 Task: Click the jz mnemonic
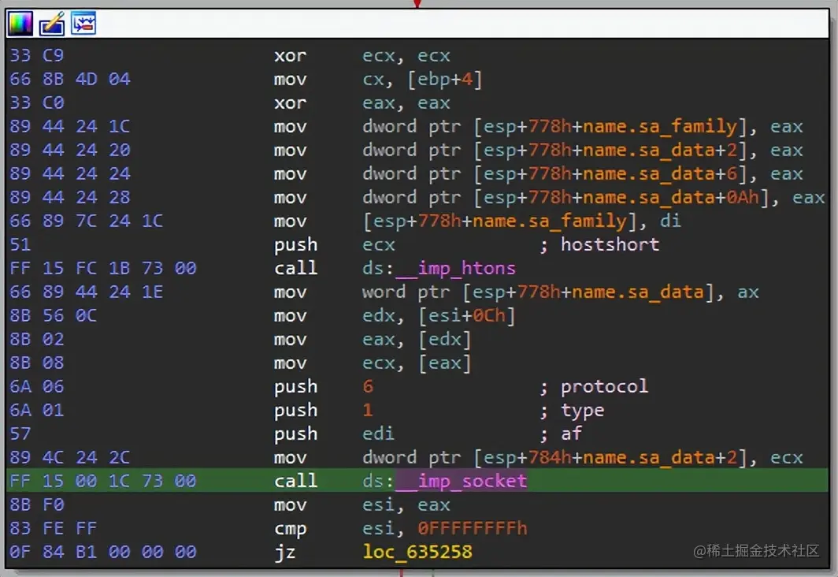pos(284,553)
